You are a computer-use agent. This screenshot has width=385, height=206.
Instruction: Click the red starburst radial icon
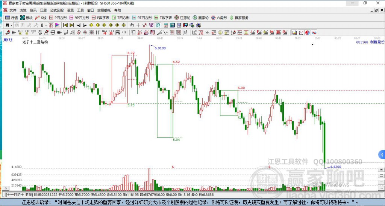click(85, 33)
